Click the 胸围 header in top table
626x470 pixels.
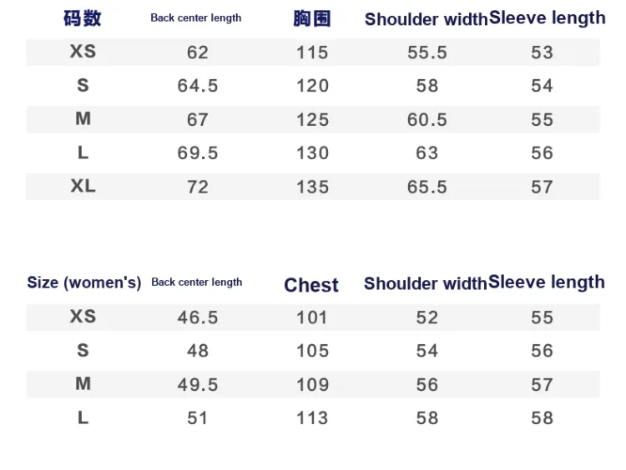point(311,18)
